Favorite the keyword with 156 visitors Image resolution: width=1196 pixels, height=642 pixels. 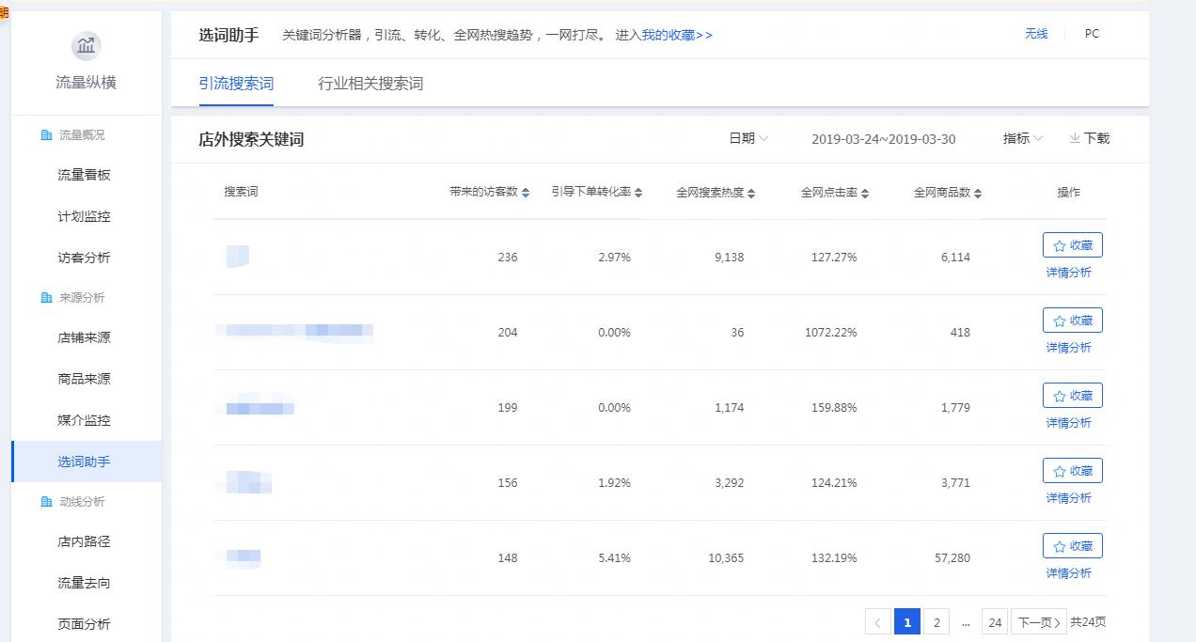coord(1072,471)
